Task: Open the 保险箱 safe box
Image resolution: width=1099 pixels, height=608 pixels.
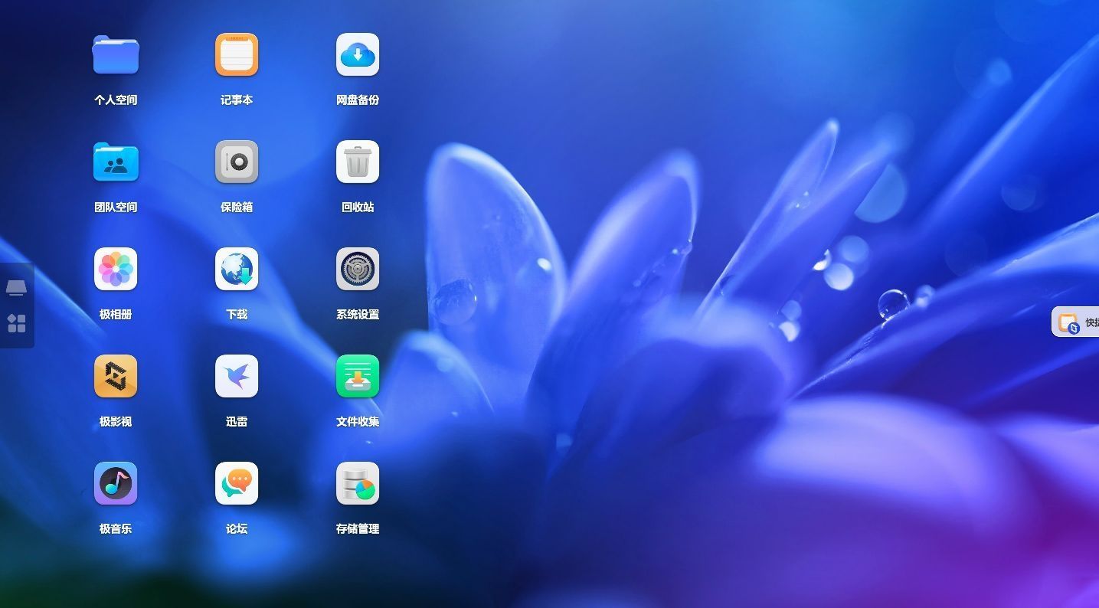Action: (237, 162)
